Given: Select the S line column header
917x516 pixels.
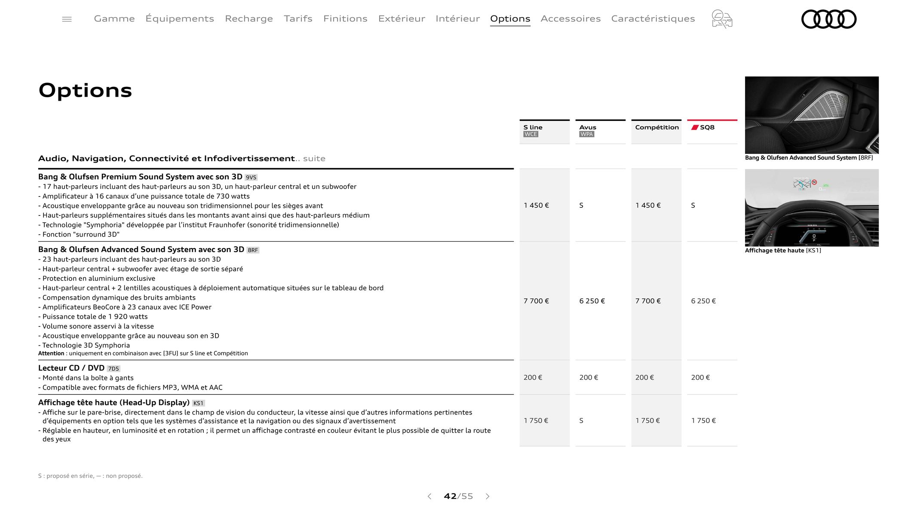Looking at the screenshot, I should pyautogui.click(x=544, y=131).
